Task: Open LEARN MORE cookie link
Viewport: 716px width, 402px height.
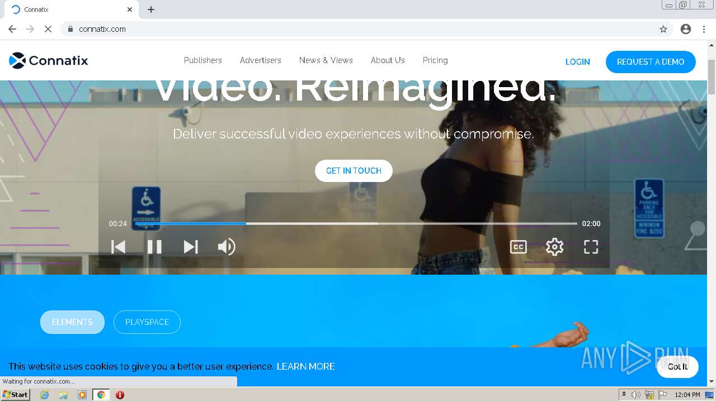Action: (306, 366)
